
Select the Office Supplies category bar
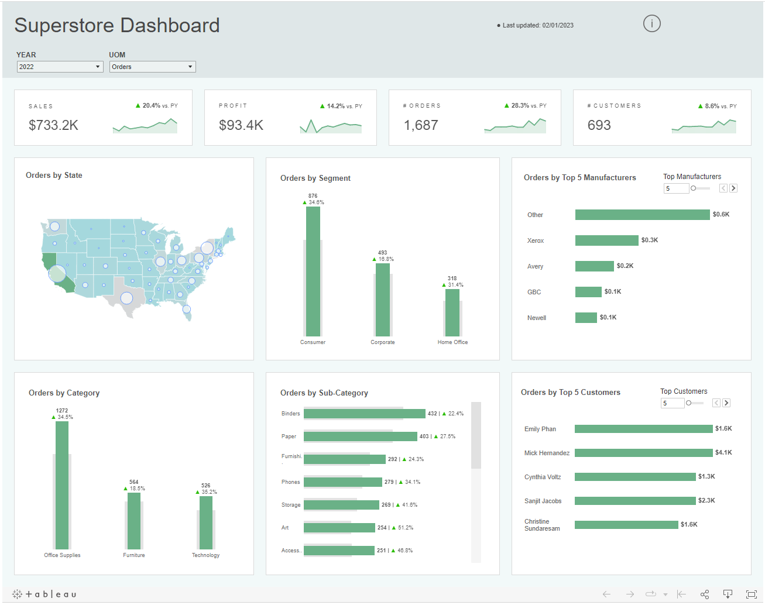(62, 485)
